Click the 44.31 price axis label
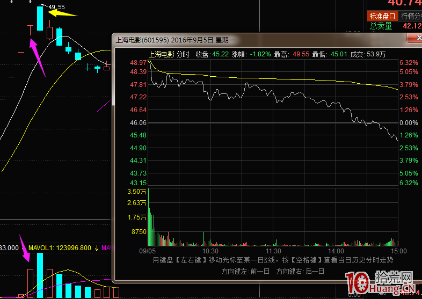Screen dimensions: 422x299 pos(139,161)
